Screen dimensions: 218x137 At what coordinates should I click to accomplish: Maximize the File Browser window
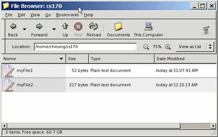tap(202, 6)
